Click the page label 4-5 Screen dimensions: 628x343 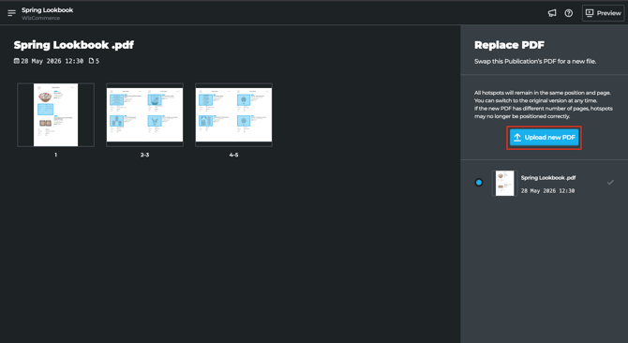233,155
